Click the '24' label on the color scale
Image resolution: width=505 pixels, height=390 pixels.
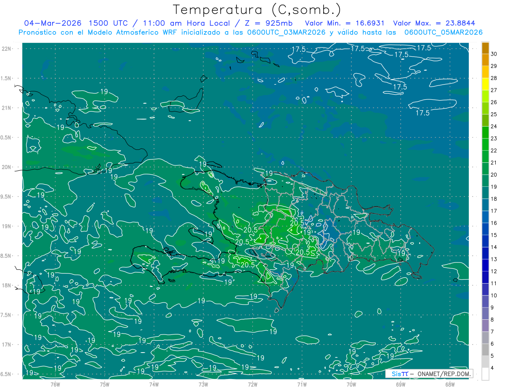point(494,127)
